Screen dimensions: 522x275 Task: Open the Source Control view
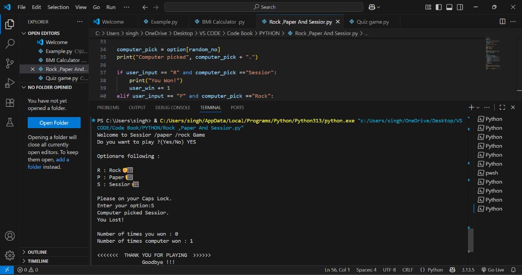coord(10,64)
